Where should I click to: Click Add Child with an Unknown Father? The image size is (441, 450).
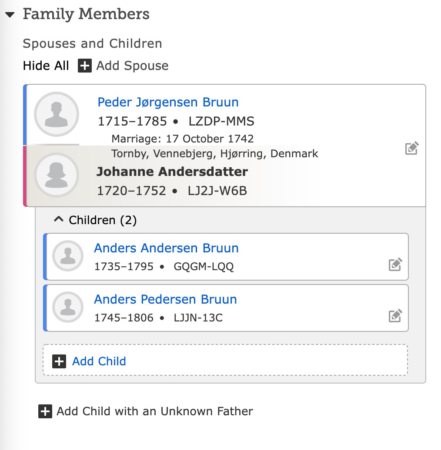[x=146, y=411]
